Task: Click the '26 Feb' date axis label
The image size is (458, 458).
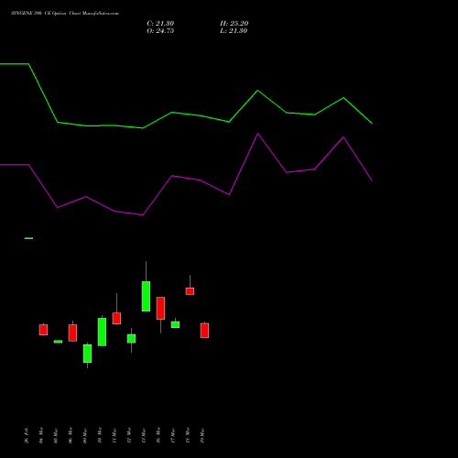Action: [27, 435]
